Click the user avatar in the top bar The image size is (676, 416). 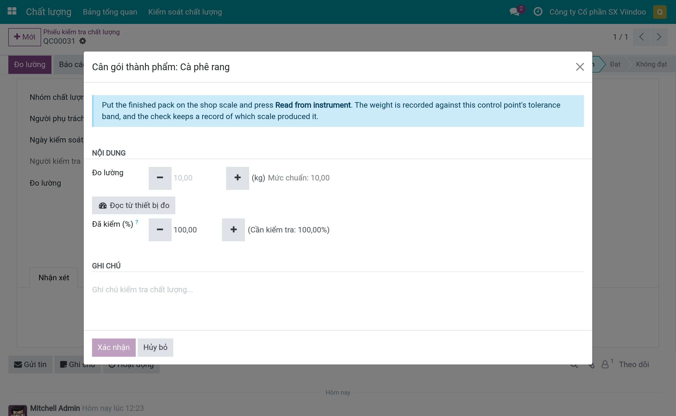660,12
